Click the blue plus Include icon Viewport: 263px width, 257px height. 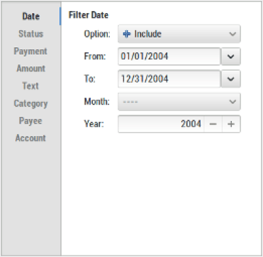(x=127, y=34)
